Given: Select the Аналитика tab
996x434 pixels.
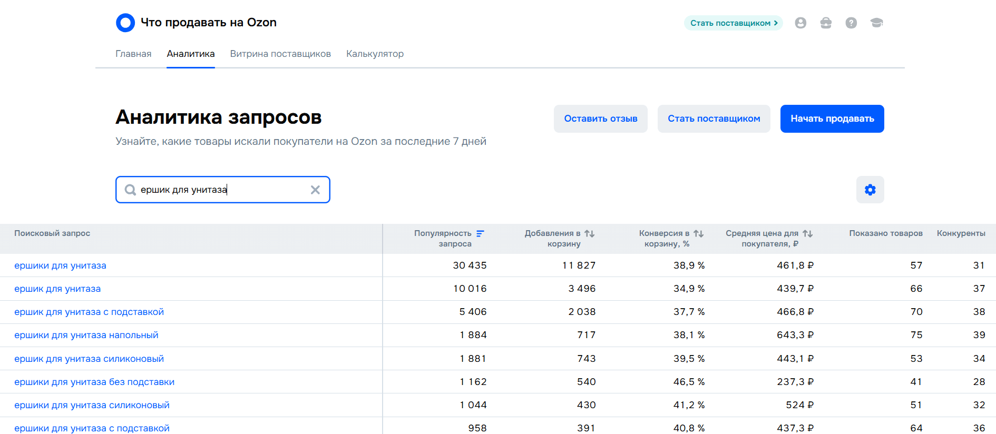Looking at the screenshot, I should pyautogui.click(x=191, y=54).
